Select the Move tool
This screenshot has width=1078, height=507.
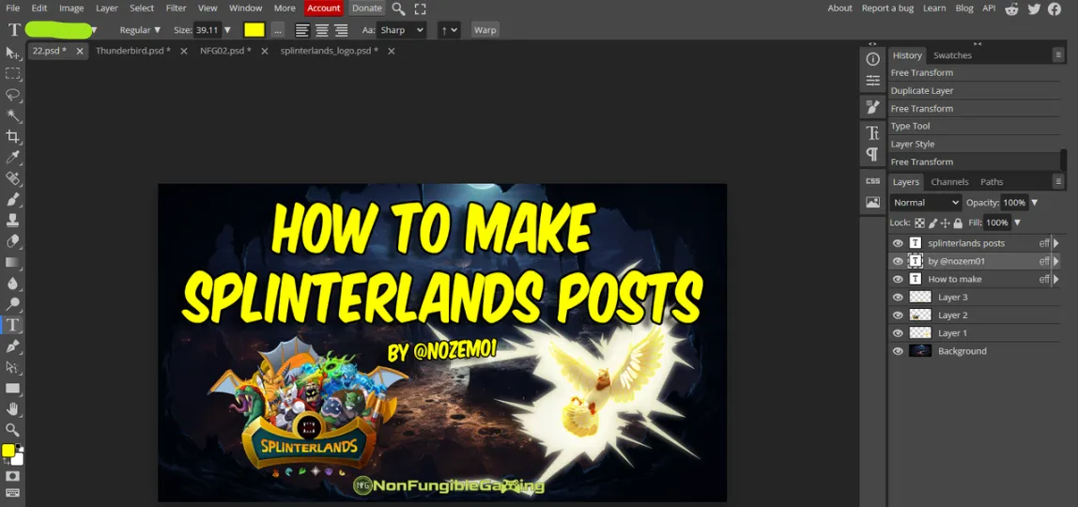click(x=12, y=53)
